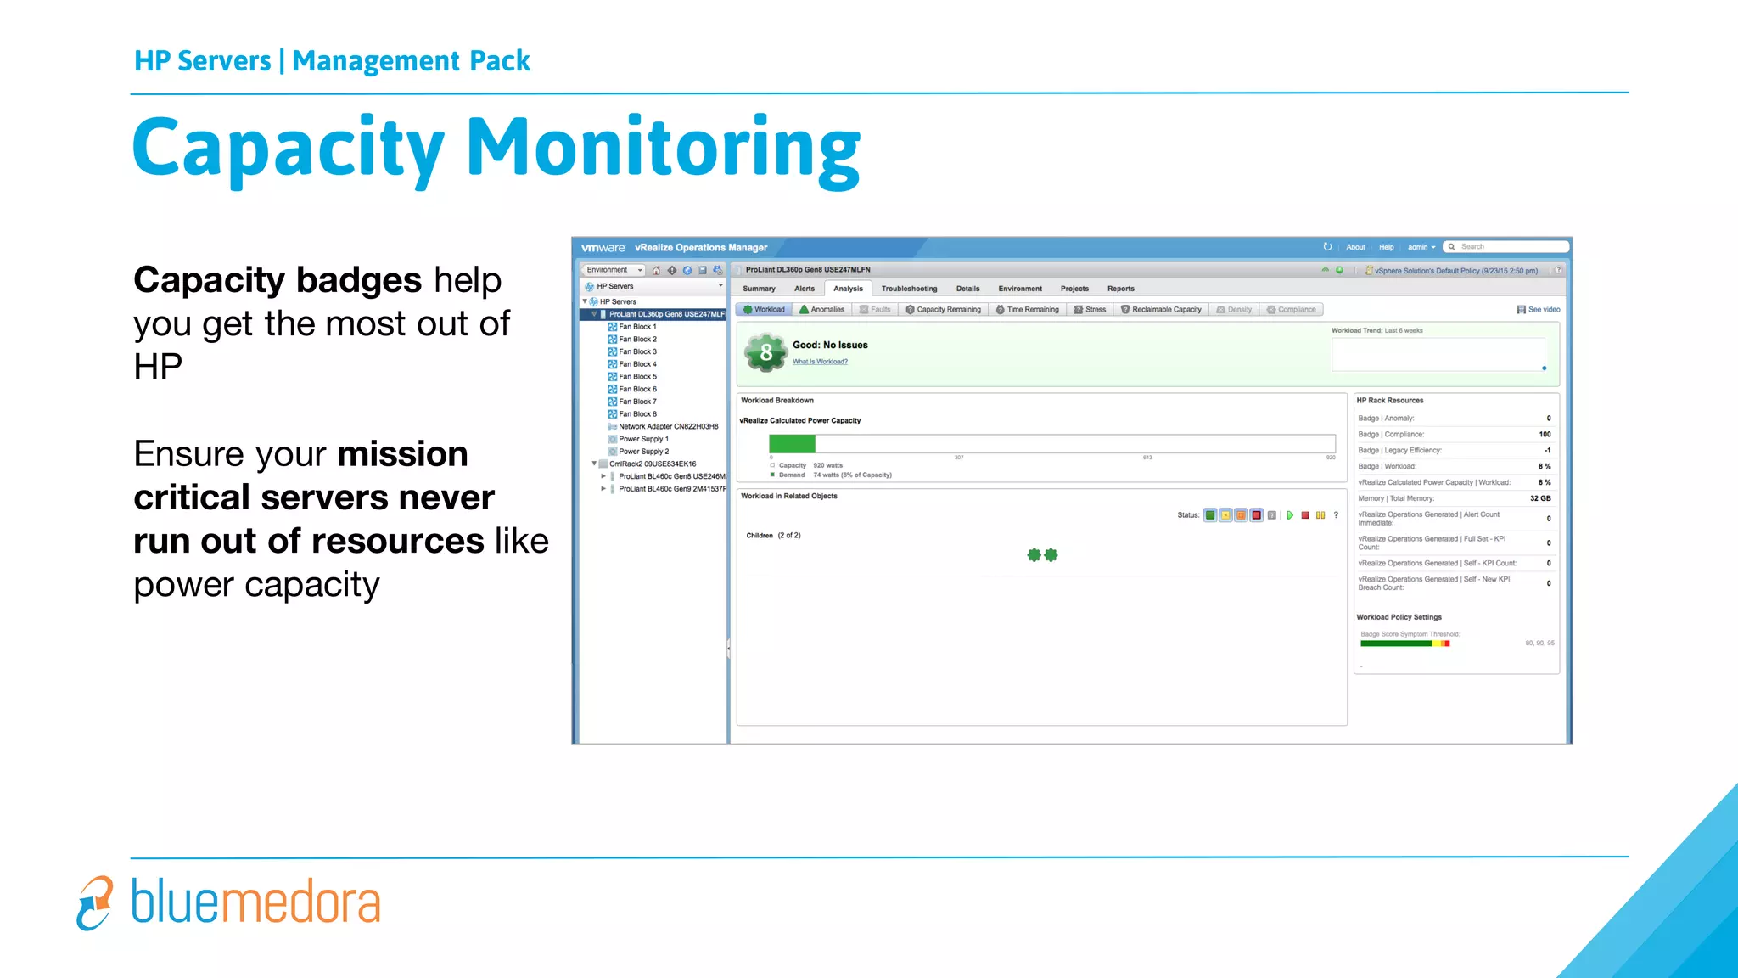This screenshot has height=978, width=1738.
Task: Click the gray unknown status filter icon
Action: pyautogui.click(x=1272, y=515)
